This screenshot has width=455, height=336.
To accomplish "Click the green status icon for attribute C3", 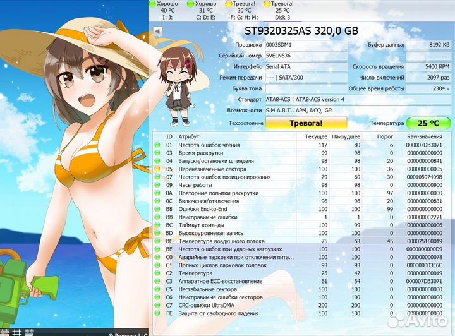I will tap(157, 281).
